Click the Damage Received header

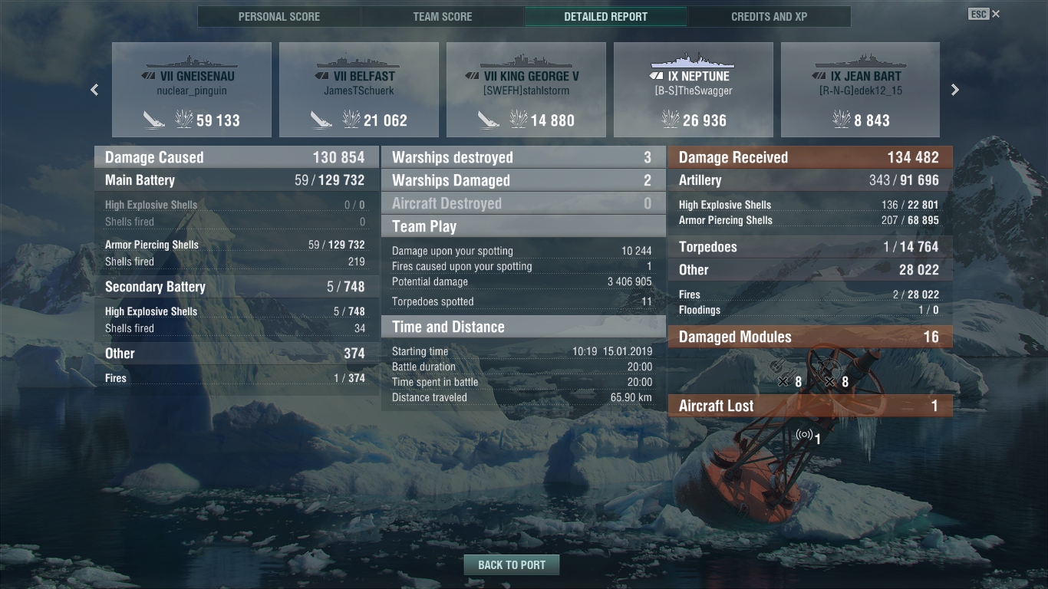pyautogui.click(x=810, y=157)
